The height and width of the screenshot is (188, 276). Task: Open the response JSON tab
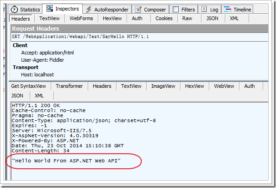17,96
